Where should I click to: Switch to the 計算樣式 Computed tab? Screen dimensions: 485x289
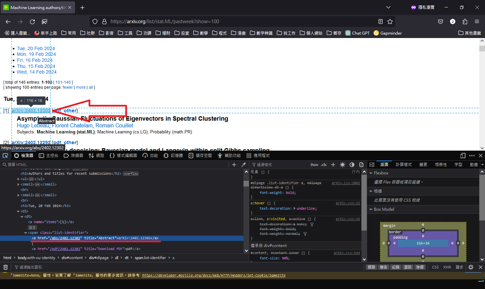(404, 165)
